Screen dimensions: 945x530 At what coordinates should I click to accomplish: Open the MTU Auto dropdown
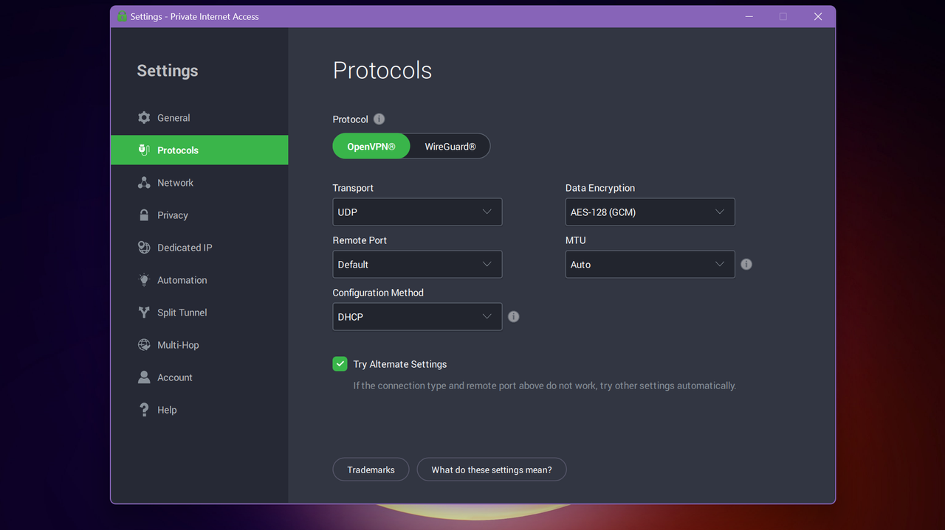tap(650, 265)
